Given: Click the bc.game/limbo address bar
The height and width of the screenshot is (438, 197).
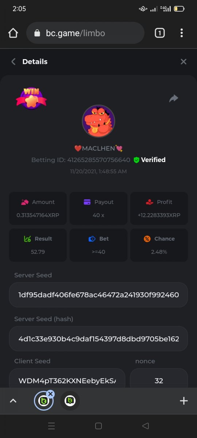Looking at the screenshot, I should [85, 33].
